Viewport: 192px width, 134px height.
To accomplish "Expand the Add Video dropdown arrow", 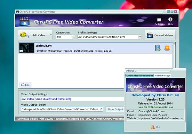I will click(51, 35).
